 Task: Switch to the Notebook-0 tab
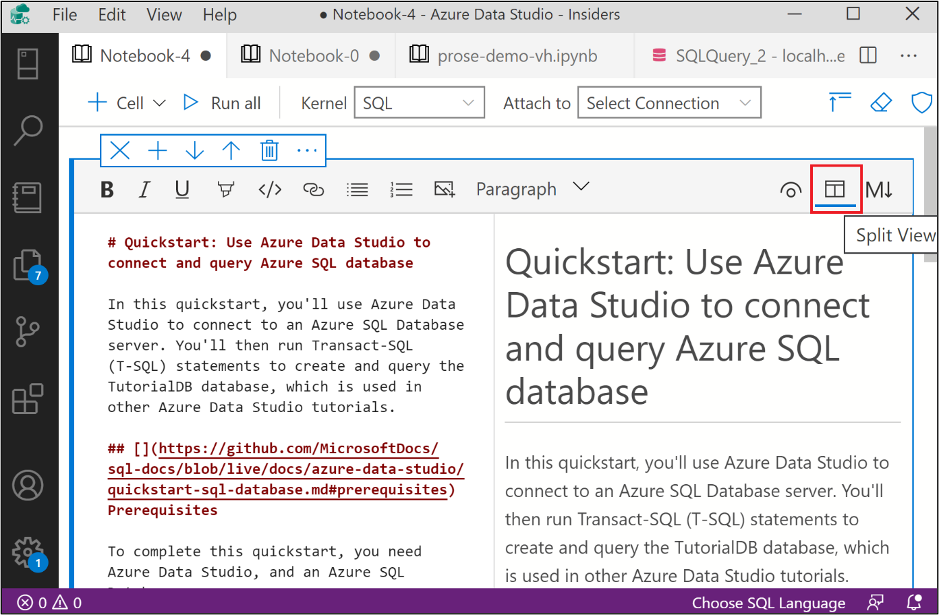click(x=313, y=56)
